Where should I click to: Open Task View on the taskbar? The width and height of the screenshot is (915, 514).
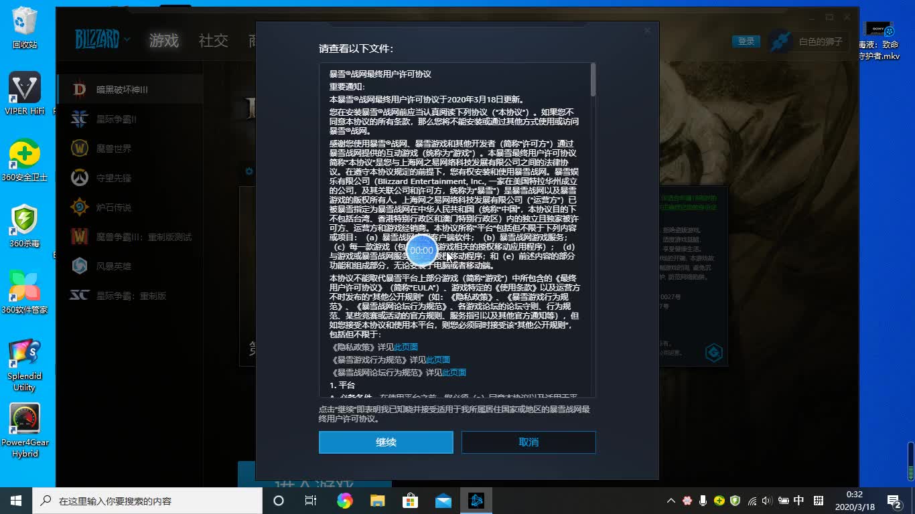coord(311,501)
